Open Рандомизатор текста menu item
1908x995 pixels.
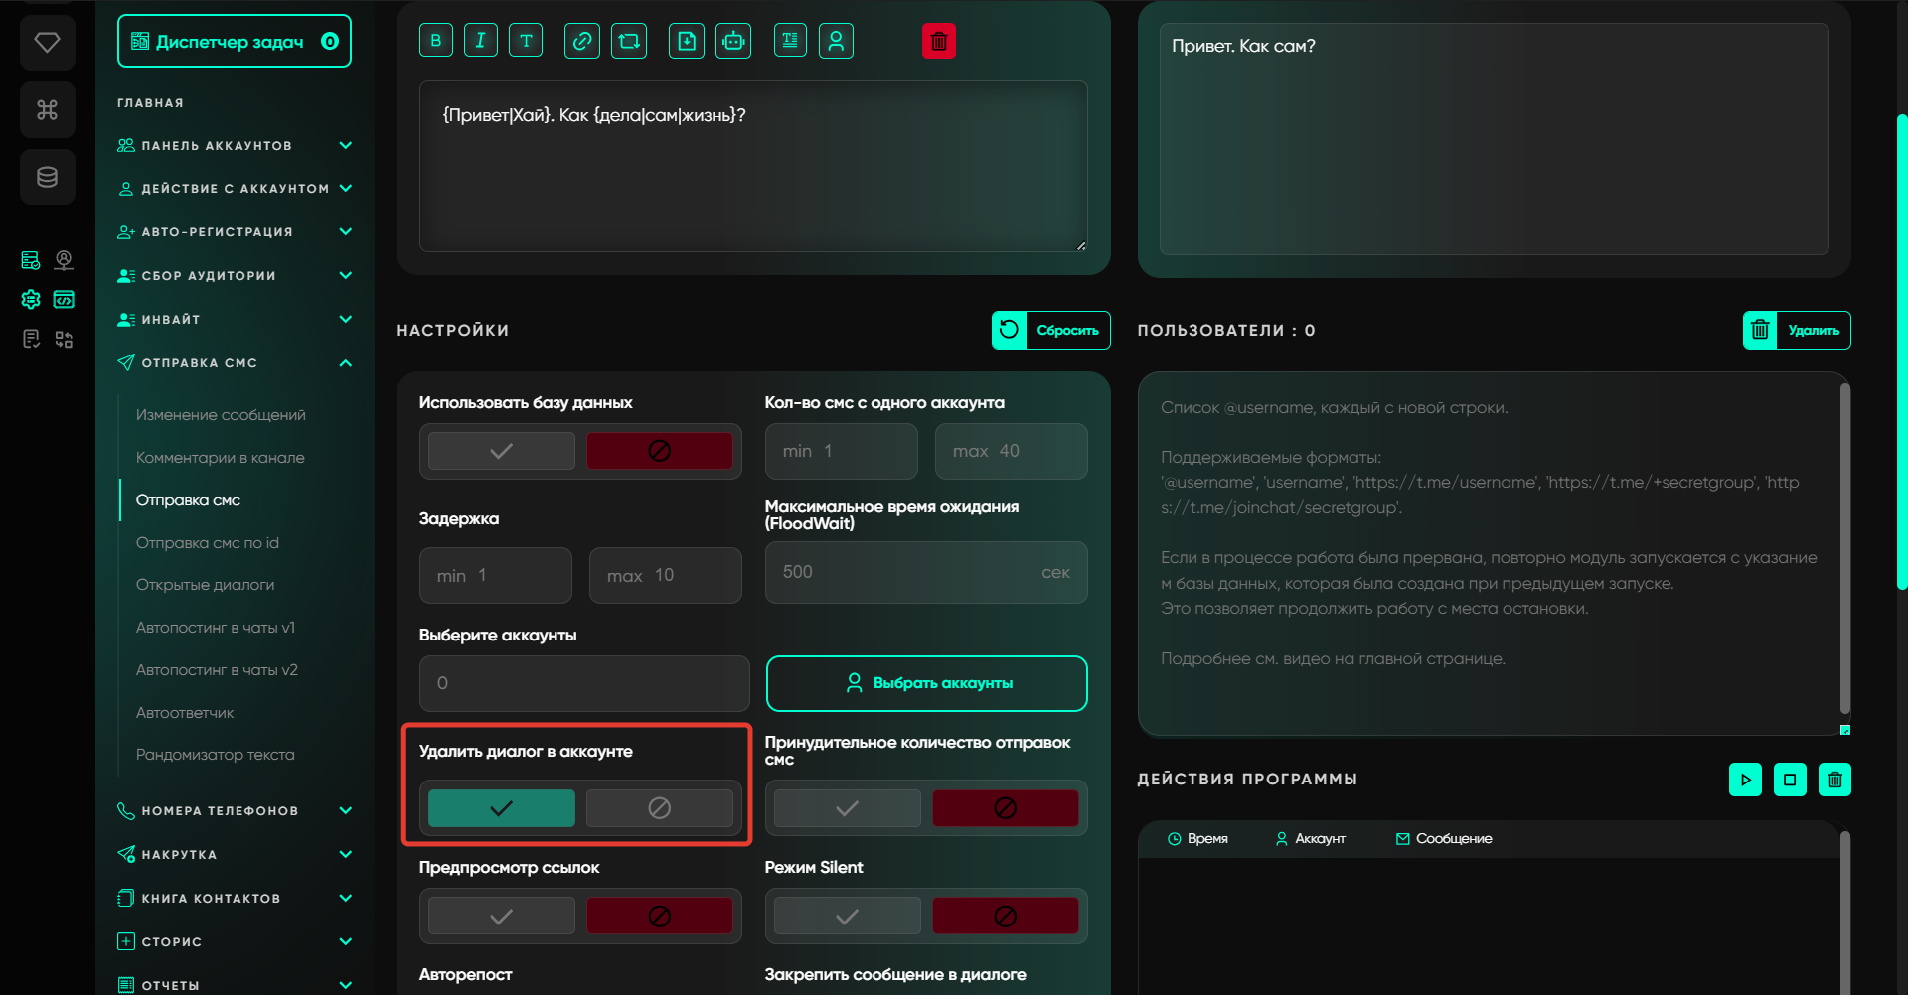(215, 755)
